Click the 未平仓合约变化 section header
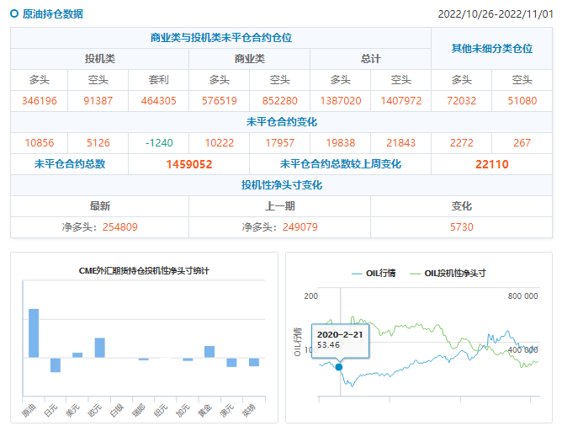Image resolution: width=562 pixels, height=426 pixels. pyautogui.click(x=281, y=122)
